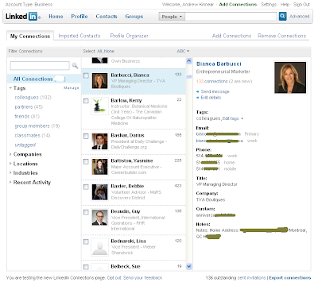The image size is (318, 286).
Task: Open the Home menu
Action: [56, 17]
